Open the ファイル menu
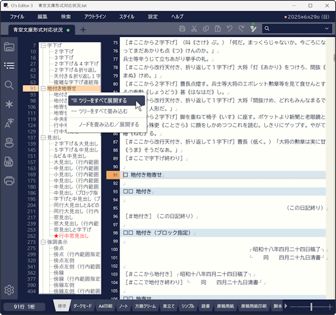This screenshot has width=336, height=315. click(17, 17)
